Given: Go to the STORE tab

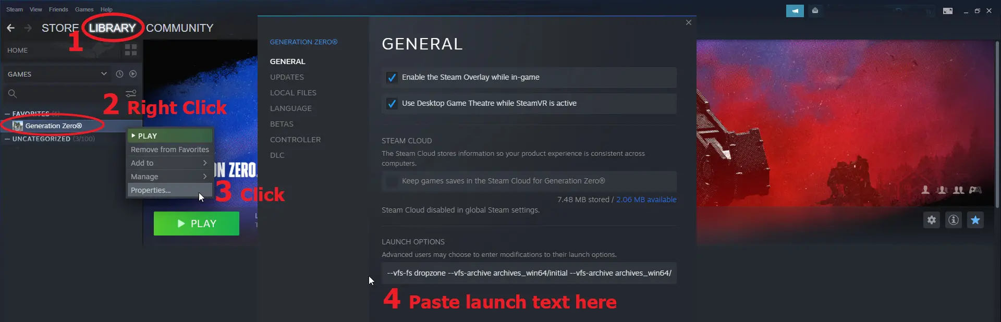Looking at the screenshot, I should pyautogui.click(x=60, y=28).
